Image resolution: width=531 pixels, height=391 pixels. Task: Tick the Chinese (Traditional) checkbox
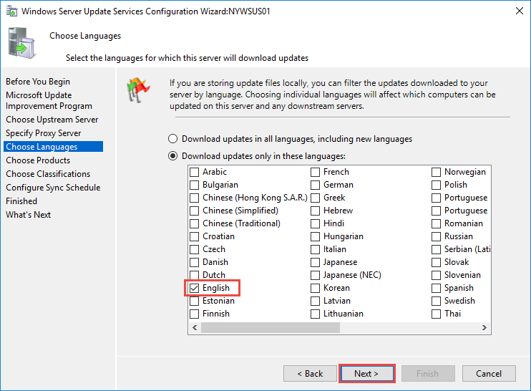(195, 223)
